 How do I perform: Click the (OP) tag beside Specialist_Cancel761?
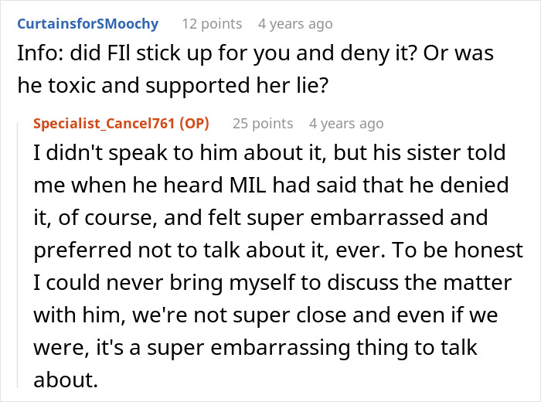(194, 124)
